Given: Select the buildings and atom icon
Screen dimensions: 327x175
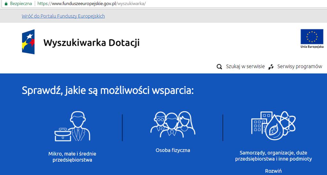Looking at the screenshot, I should [x=273, y=126].
